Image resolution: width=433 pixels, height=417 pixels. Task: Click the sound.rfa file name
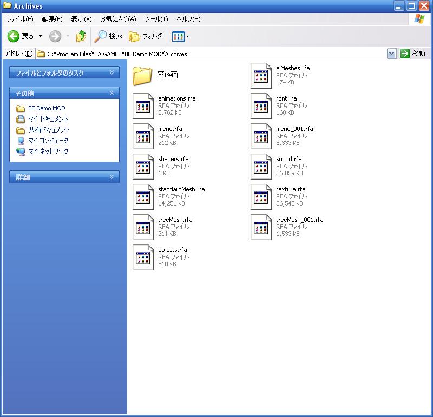[289, 159]
